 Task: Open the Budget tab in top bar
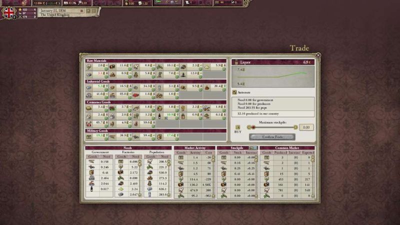pos(46,3)
